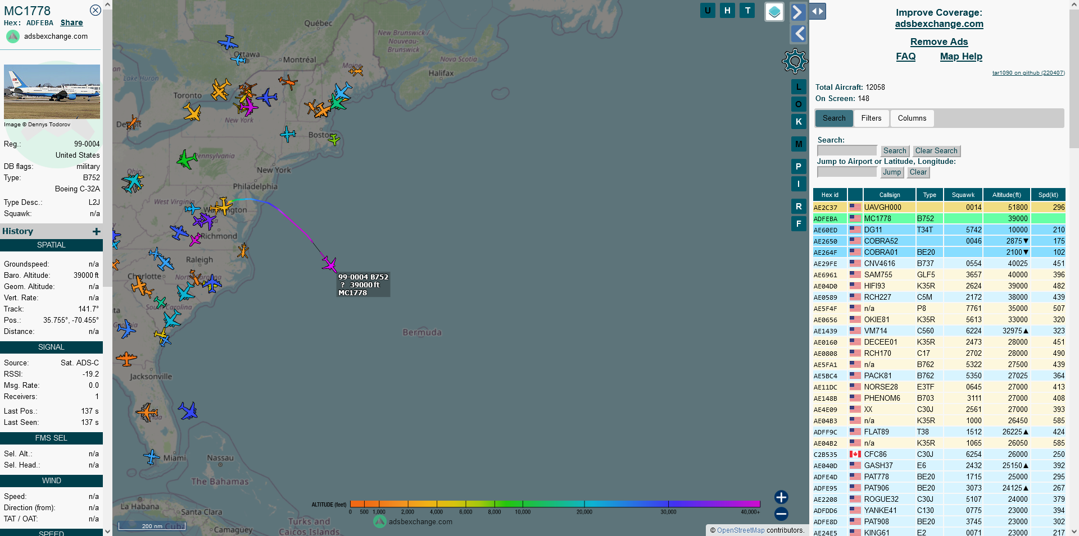Toggle the K map button

[x=799, y=121]
